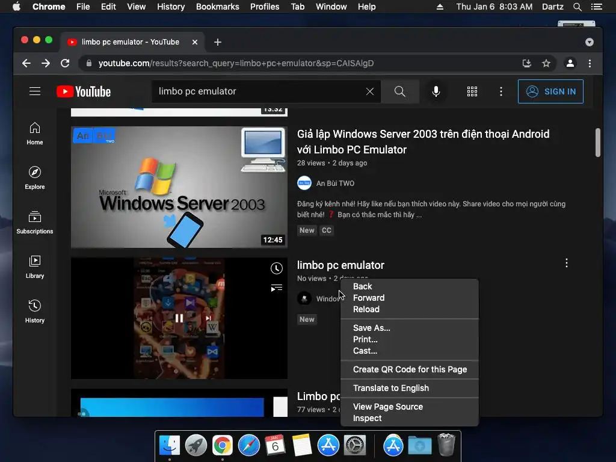
Task: Open Finder from the dock
Action: (170, 446)
